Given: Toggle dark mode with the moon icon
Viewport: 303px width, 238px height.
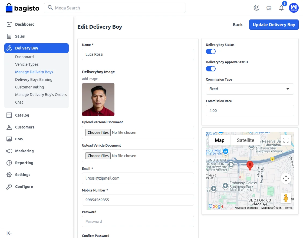Looking at the screenshot, I should pos(256,8).
